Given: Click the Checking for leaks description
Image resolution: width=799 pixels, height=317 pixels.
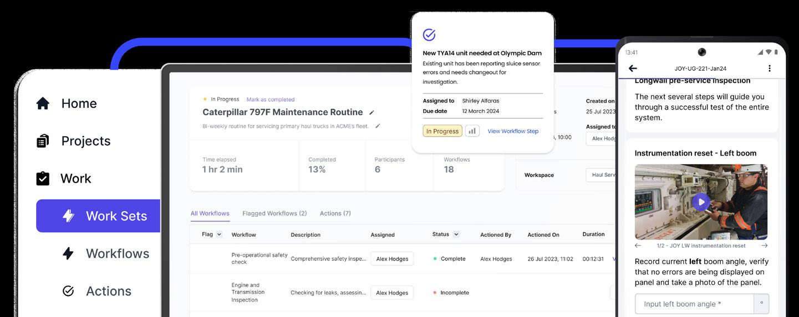Looking at the screenshot, I should [x=328, y=293].
